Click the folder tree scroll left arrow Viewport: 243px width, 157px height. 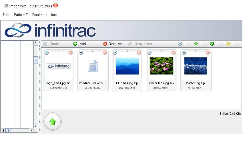pos(3,130)
